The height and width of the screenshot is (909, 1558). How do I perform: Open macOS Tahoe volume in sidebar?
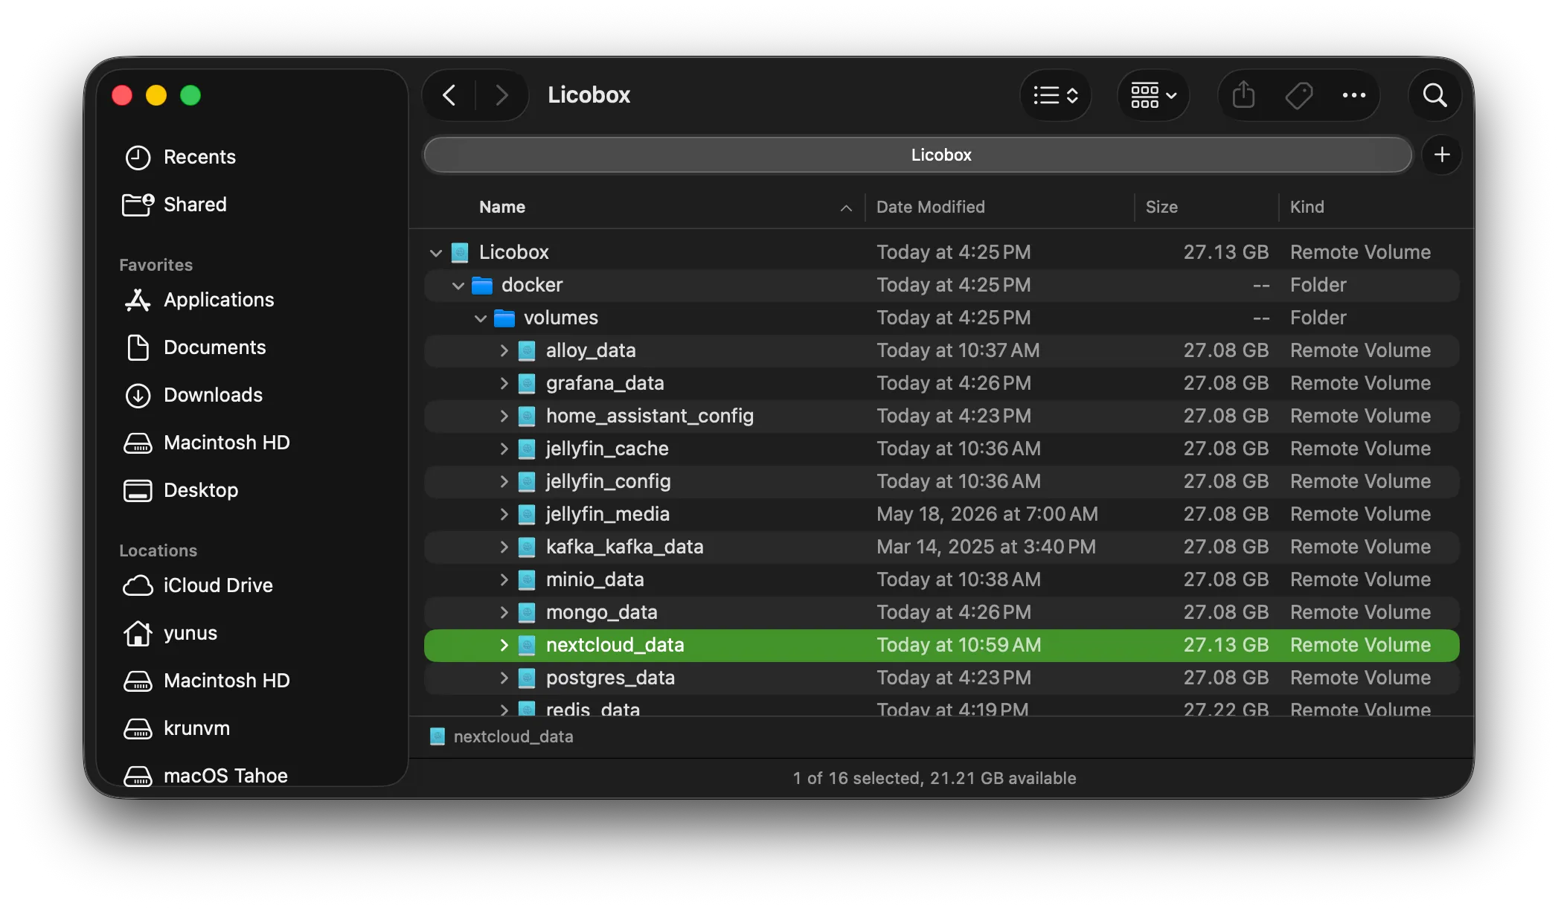pos(205,776)
